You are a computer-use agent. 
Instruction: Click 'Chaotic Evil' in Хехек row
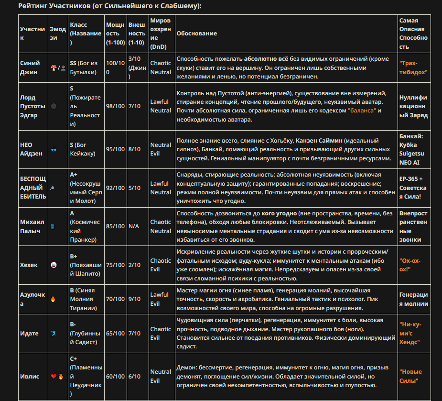click(x=161, y=265)
